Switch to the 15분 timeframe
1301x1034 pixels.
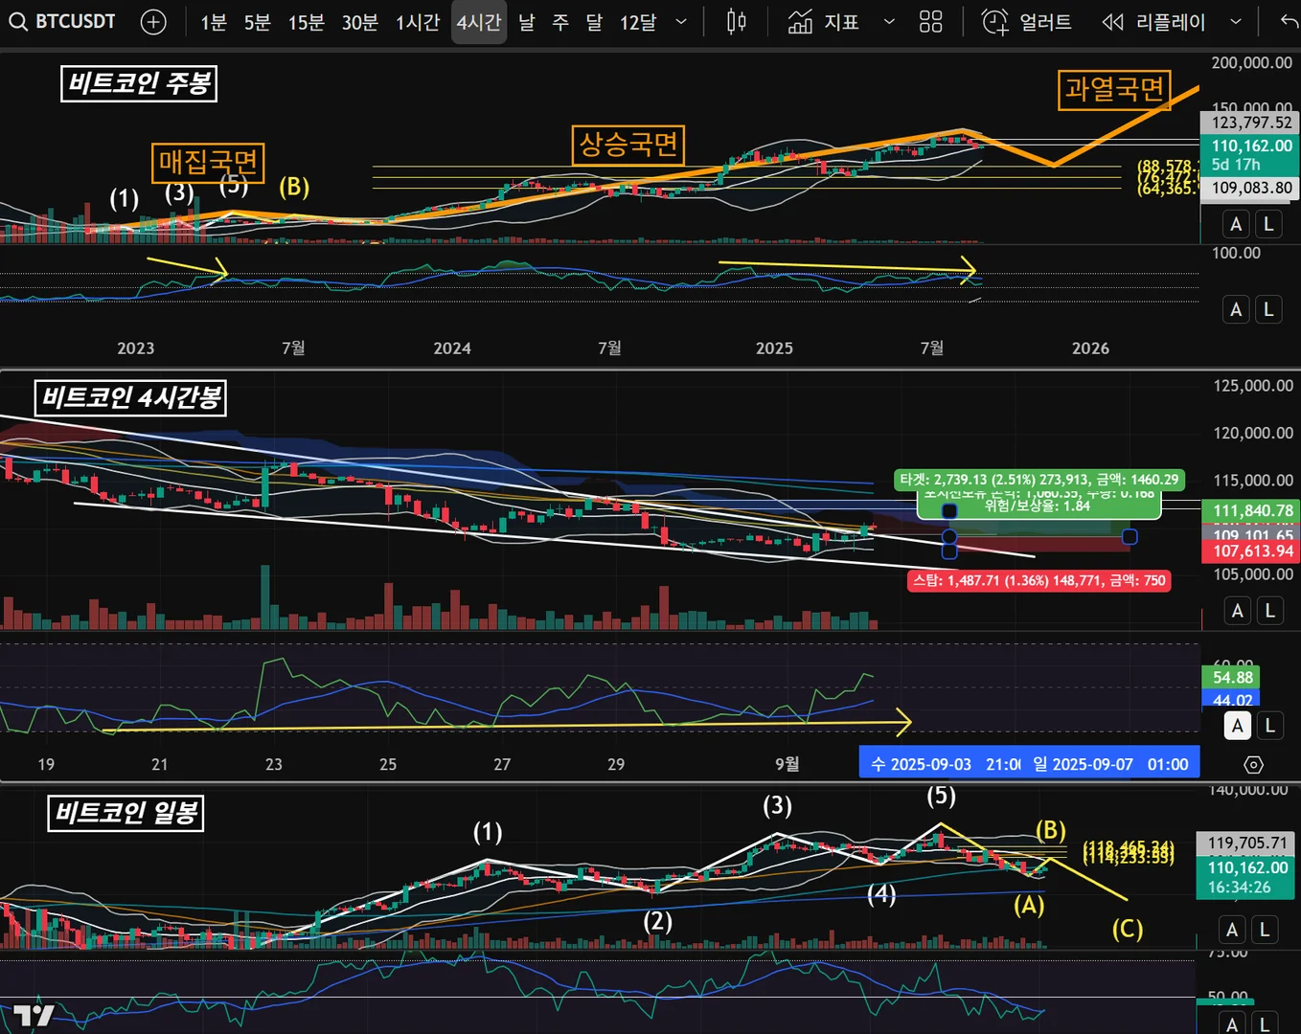(306, 22)
